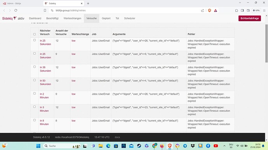Tick the checkbox for 'in 50 Sekunden' row

(35, 80)
